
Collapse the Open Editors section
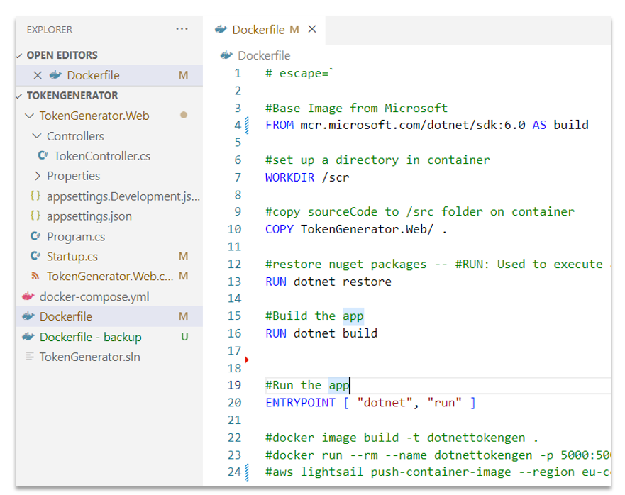19,55
